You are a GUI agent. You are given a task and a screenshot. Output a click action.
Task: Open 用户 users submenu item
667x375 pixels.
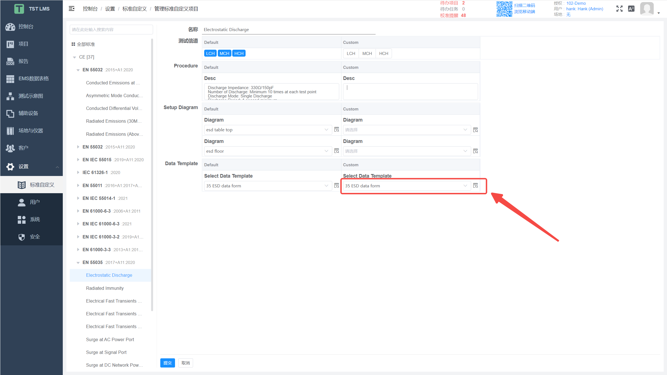pyautogui.click(x=31, y=202)
